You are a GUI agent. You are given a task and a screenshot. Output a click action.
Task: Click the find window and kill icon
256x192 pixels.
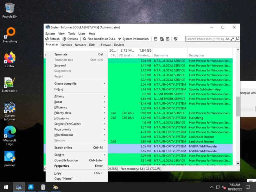(x=167, y=39)
